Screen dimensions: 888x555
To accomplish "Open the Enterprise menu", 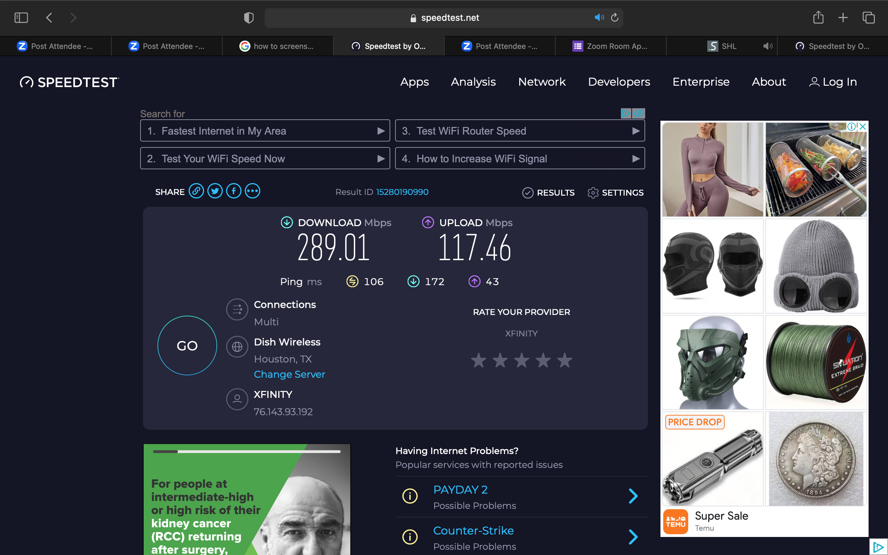I will point(701,82).
